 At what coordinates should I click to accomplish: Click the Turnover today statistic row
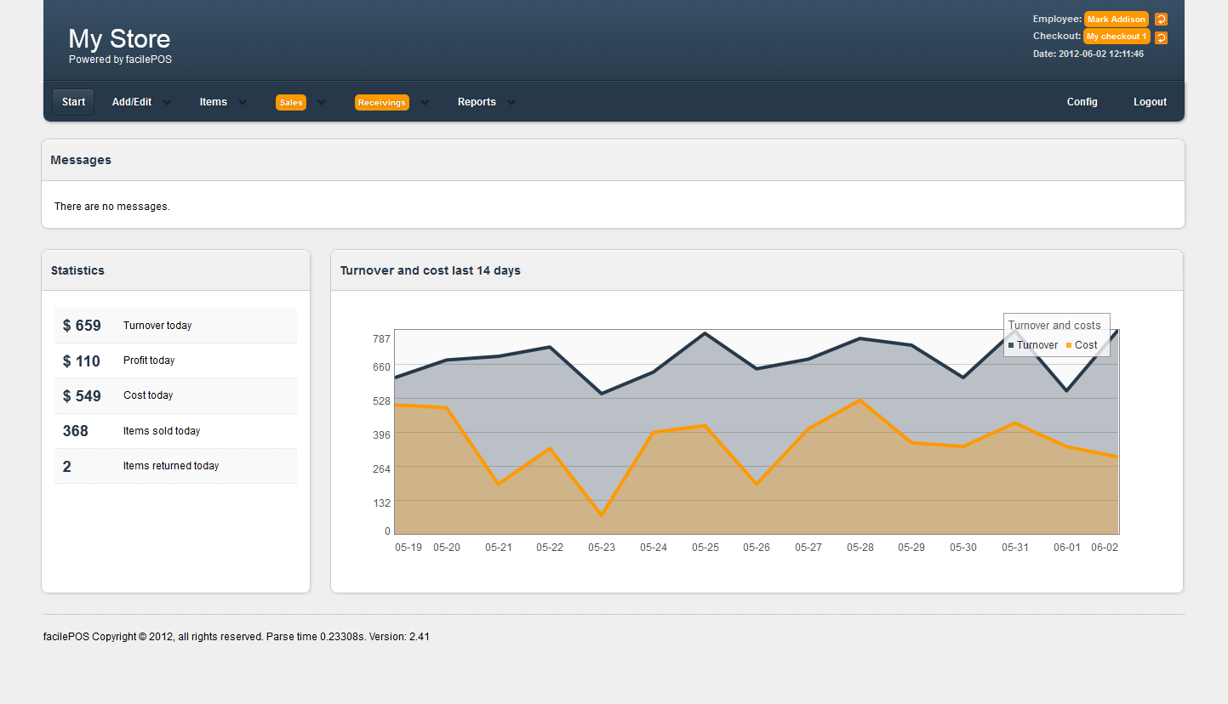click(175, 326)
